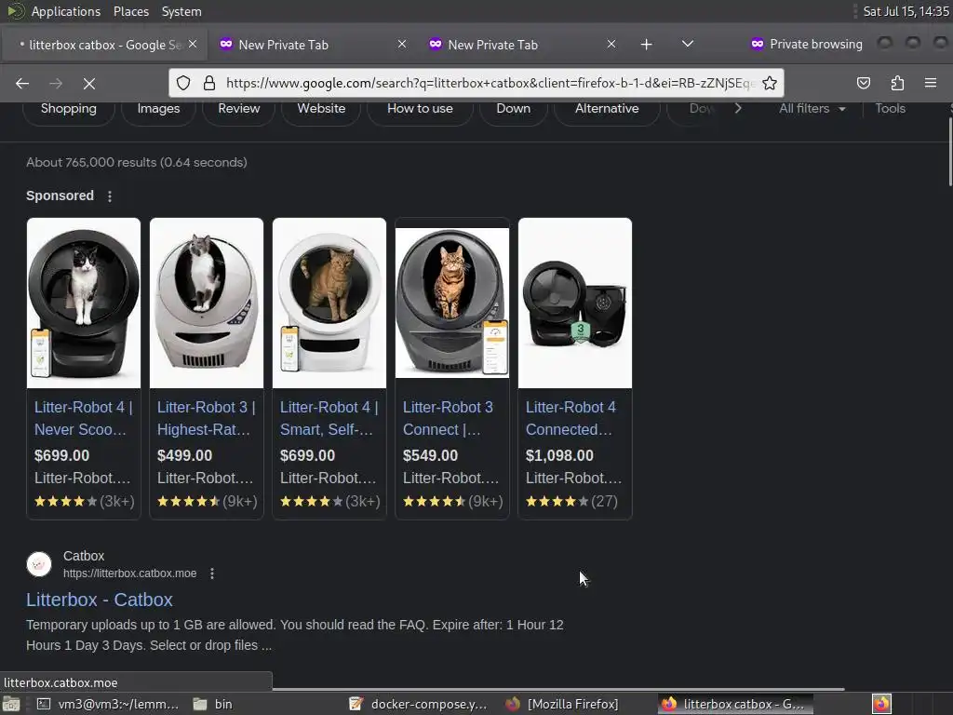Click the Litter-Robot 3 Highest-Rat… link
The height and width of the screenshot is (715, 953).
(x=206, y=418)
